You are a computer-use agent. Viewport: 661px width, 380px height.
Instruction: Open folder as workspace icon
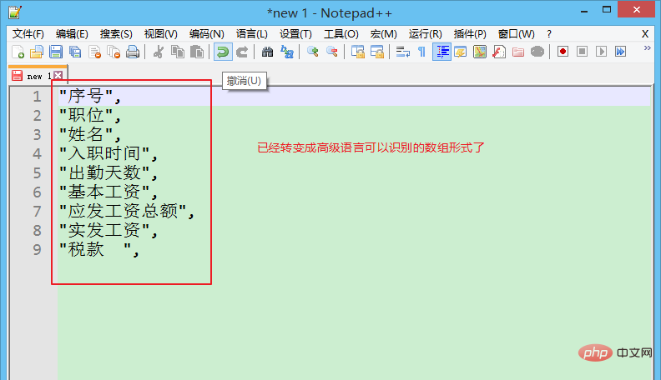tap(518, 52)
